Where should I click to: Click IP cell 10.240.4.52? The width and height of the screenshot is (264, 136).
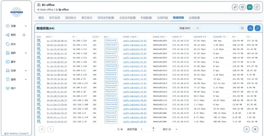[x=79, y=71]
